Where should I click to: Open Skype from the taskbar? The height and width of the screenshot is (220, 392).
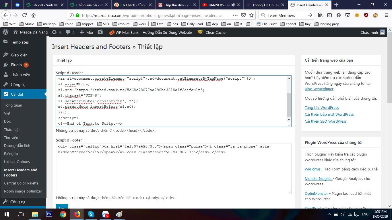[x=91, y=214]
